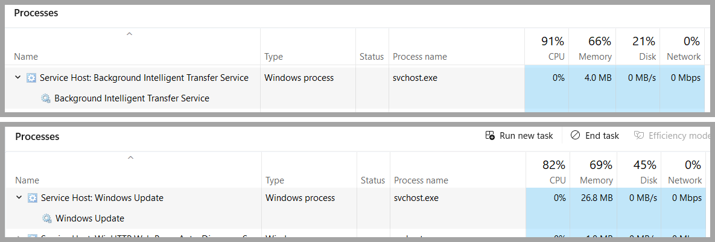Click the Windows Update child service gear icon
Viewport: 715px width, 242px height.
tap(47, 218)
